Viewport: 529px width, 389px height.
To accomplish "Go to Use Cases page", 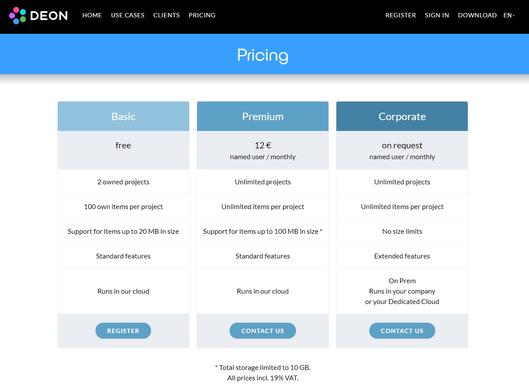I will 128,15.
